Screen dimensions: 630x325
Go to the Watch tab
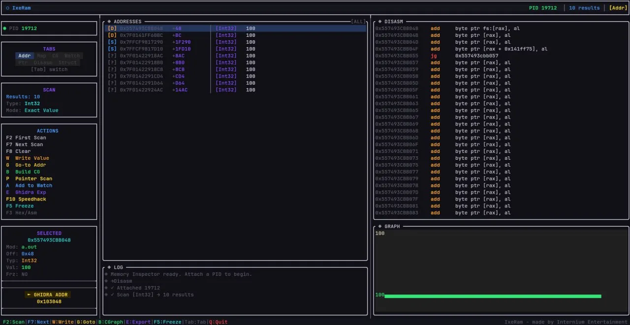tap(72, 56)
